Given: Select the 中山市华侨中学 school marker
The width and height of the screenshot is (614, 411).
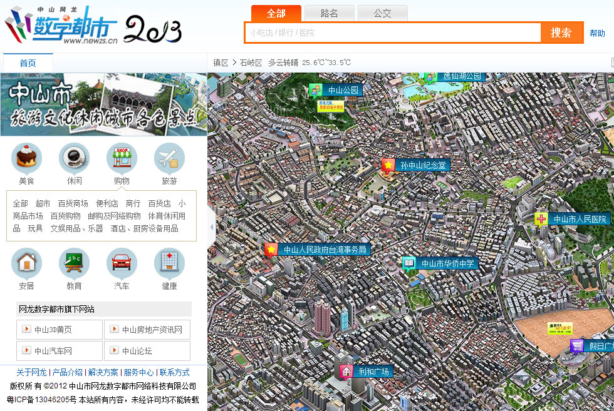Looking at the screenshot, I should (x=440, y=263).
